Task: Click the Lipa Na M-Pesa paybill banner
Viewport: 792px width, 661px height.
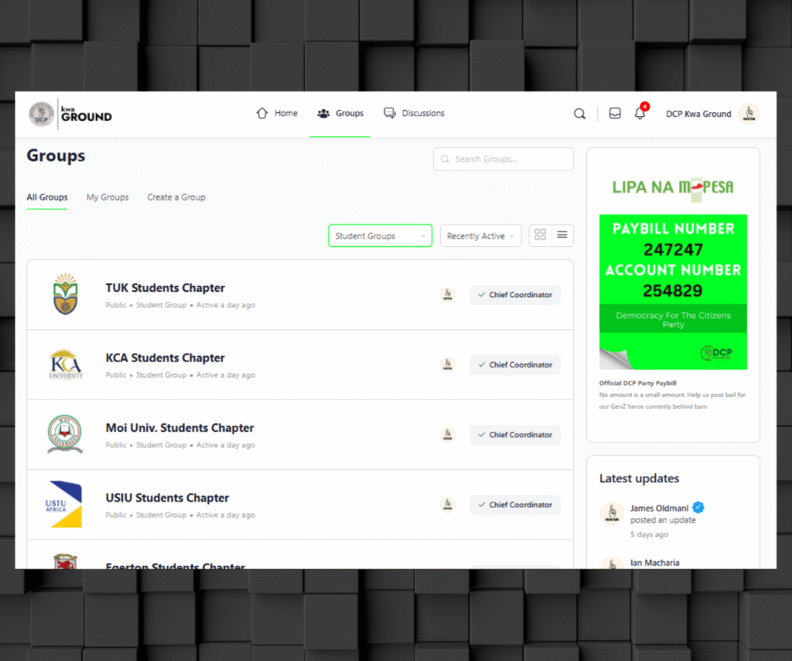Action: pyautogui.click(x=674, y=273)
